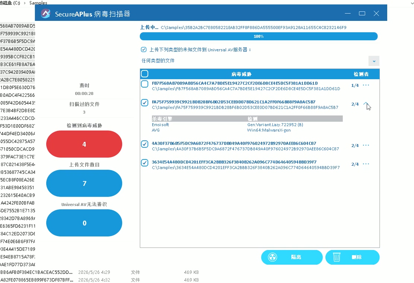Click the FB7F568AB7089 threat file name

[x=235, y=83]
